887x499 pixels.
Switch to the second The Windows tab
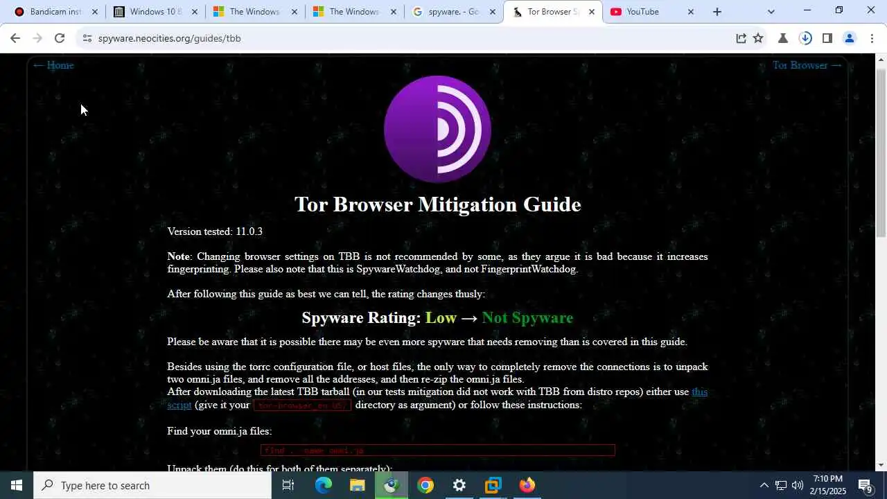(353, 12)
